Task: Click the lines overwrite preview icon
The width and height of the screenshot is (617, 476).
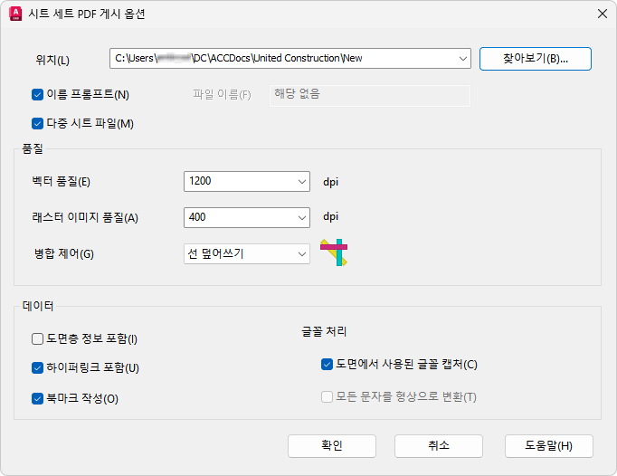Action: pos(334,252)
